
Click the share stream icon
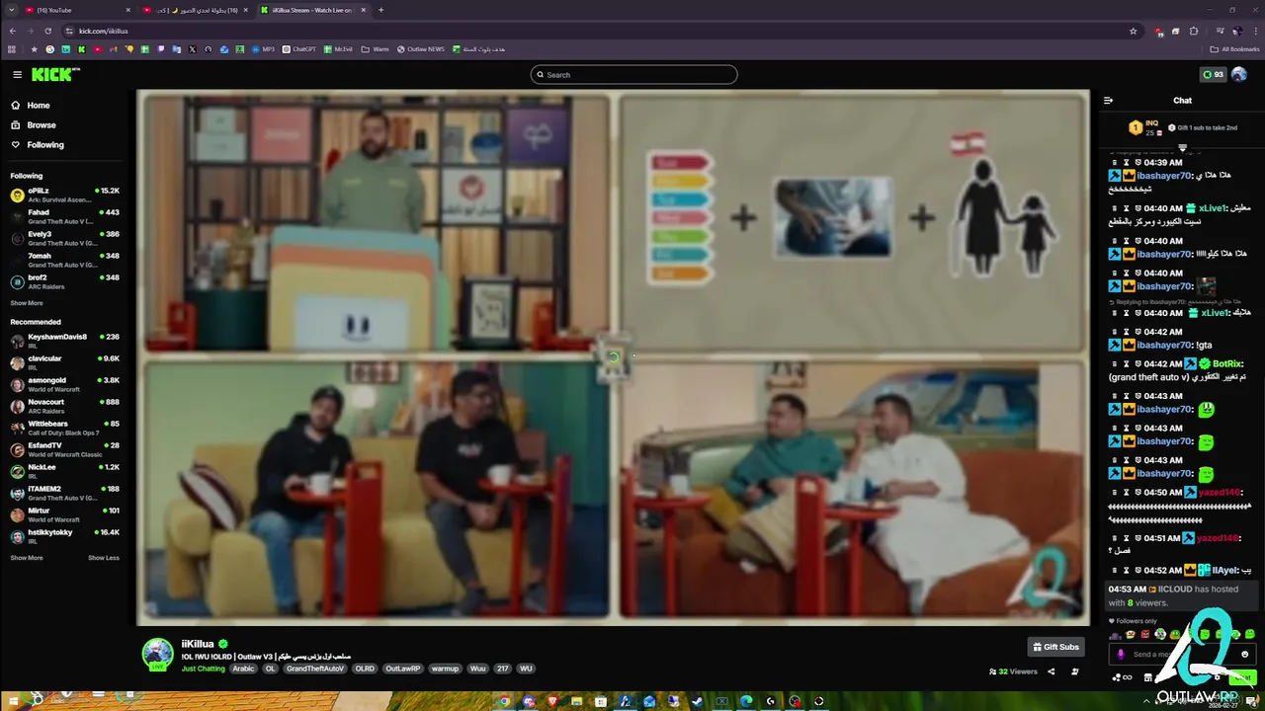pos(1051,671)
